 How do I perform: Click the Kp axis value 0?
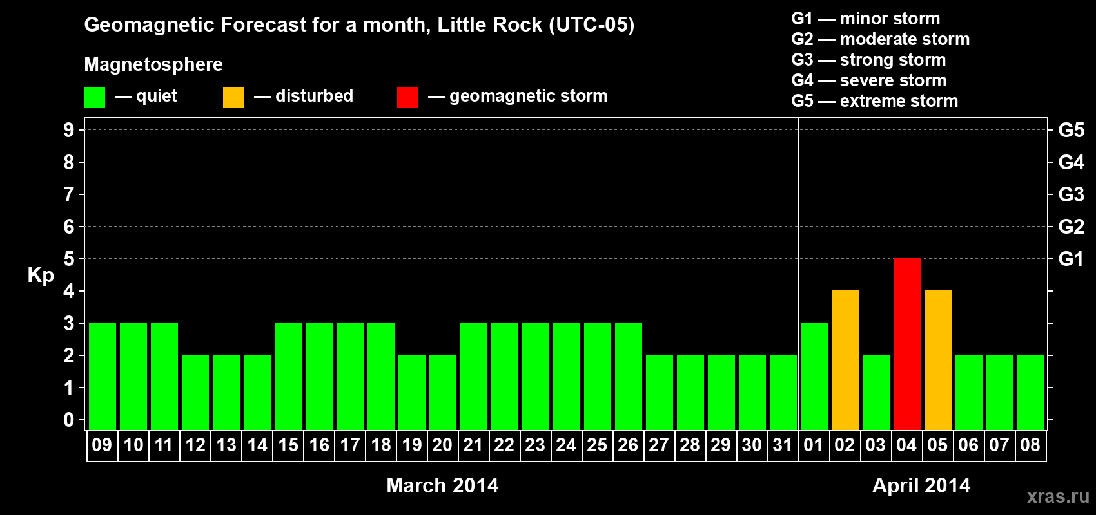69,420
